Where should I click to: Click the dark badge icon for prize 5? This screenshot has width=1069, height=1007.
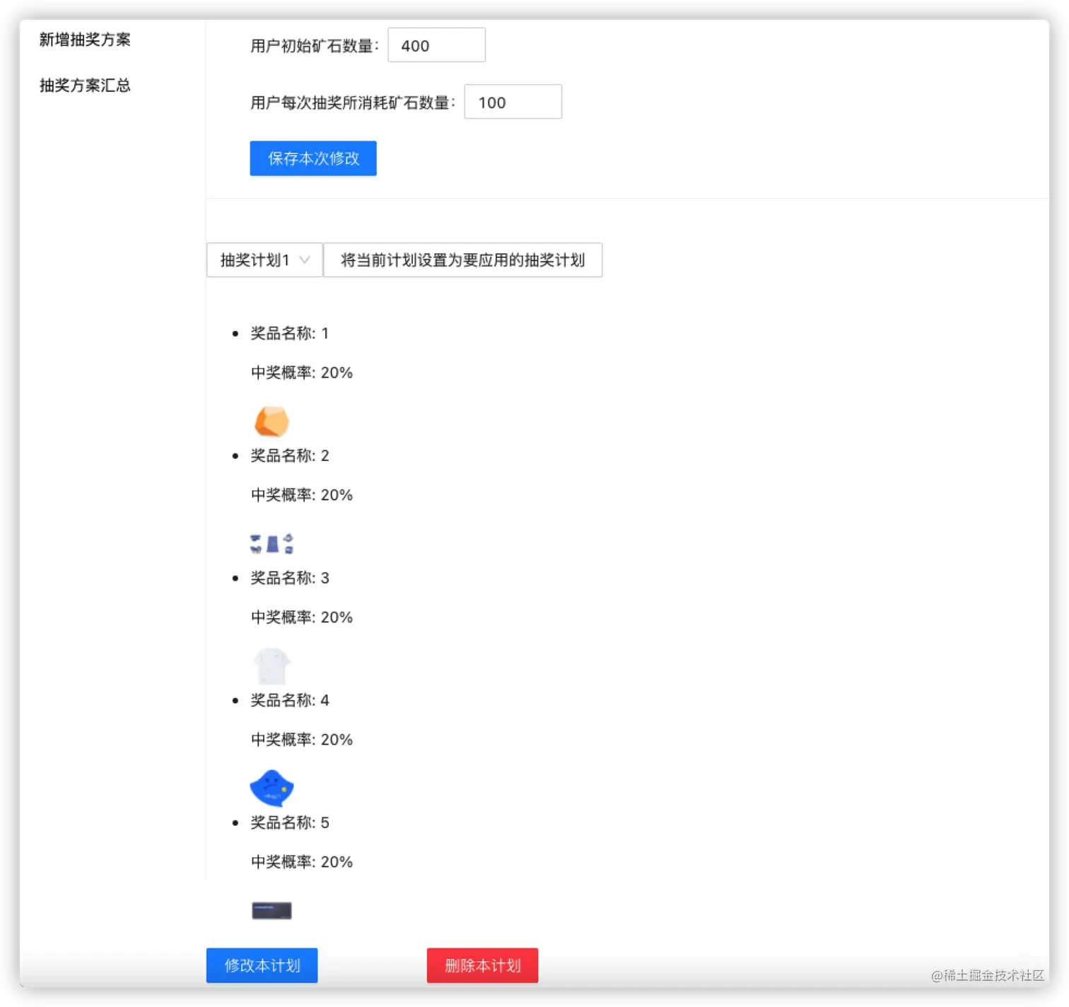tap(271, 909)
